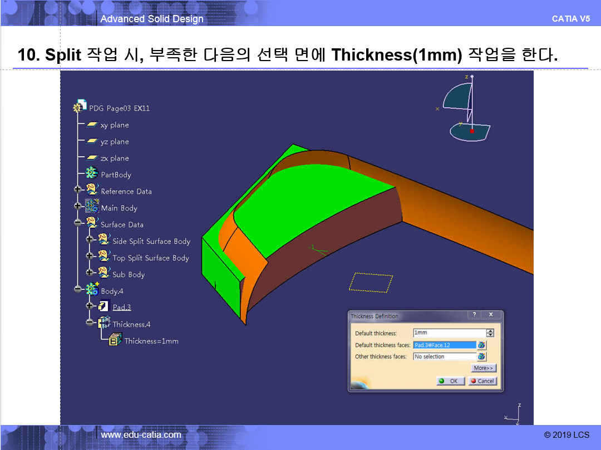Collapse the Body.4 node

pyautogui.click(x=77, y=289)
